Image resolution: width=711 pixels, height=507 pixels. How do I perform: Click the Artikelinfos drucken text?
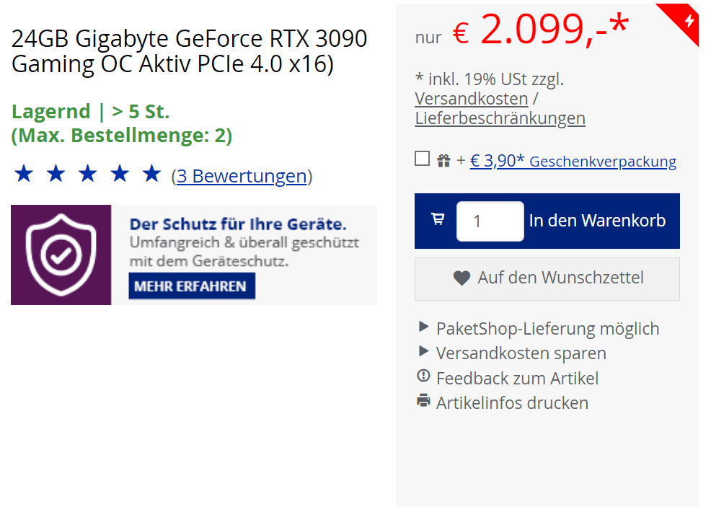pos(512,403)
